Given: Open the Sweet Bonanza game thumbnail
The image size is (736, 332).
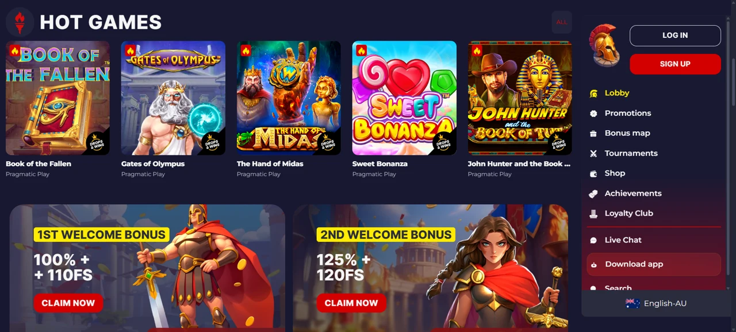Looking at the screenshot, I should coord(404,98).
